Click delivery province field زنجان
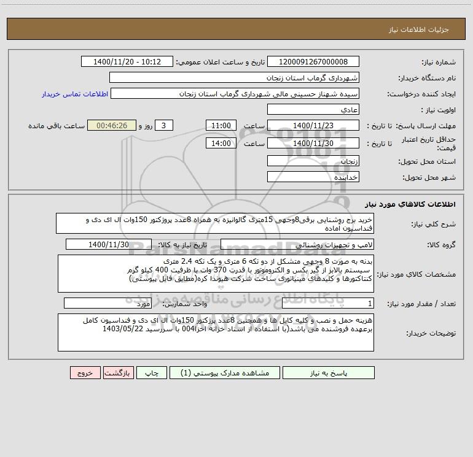473x457 pixels. [313, 161]
